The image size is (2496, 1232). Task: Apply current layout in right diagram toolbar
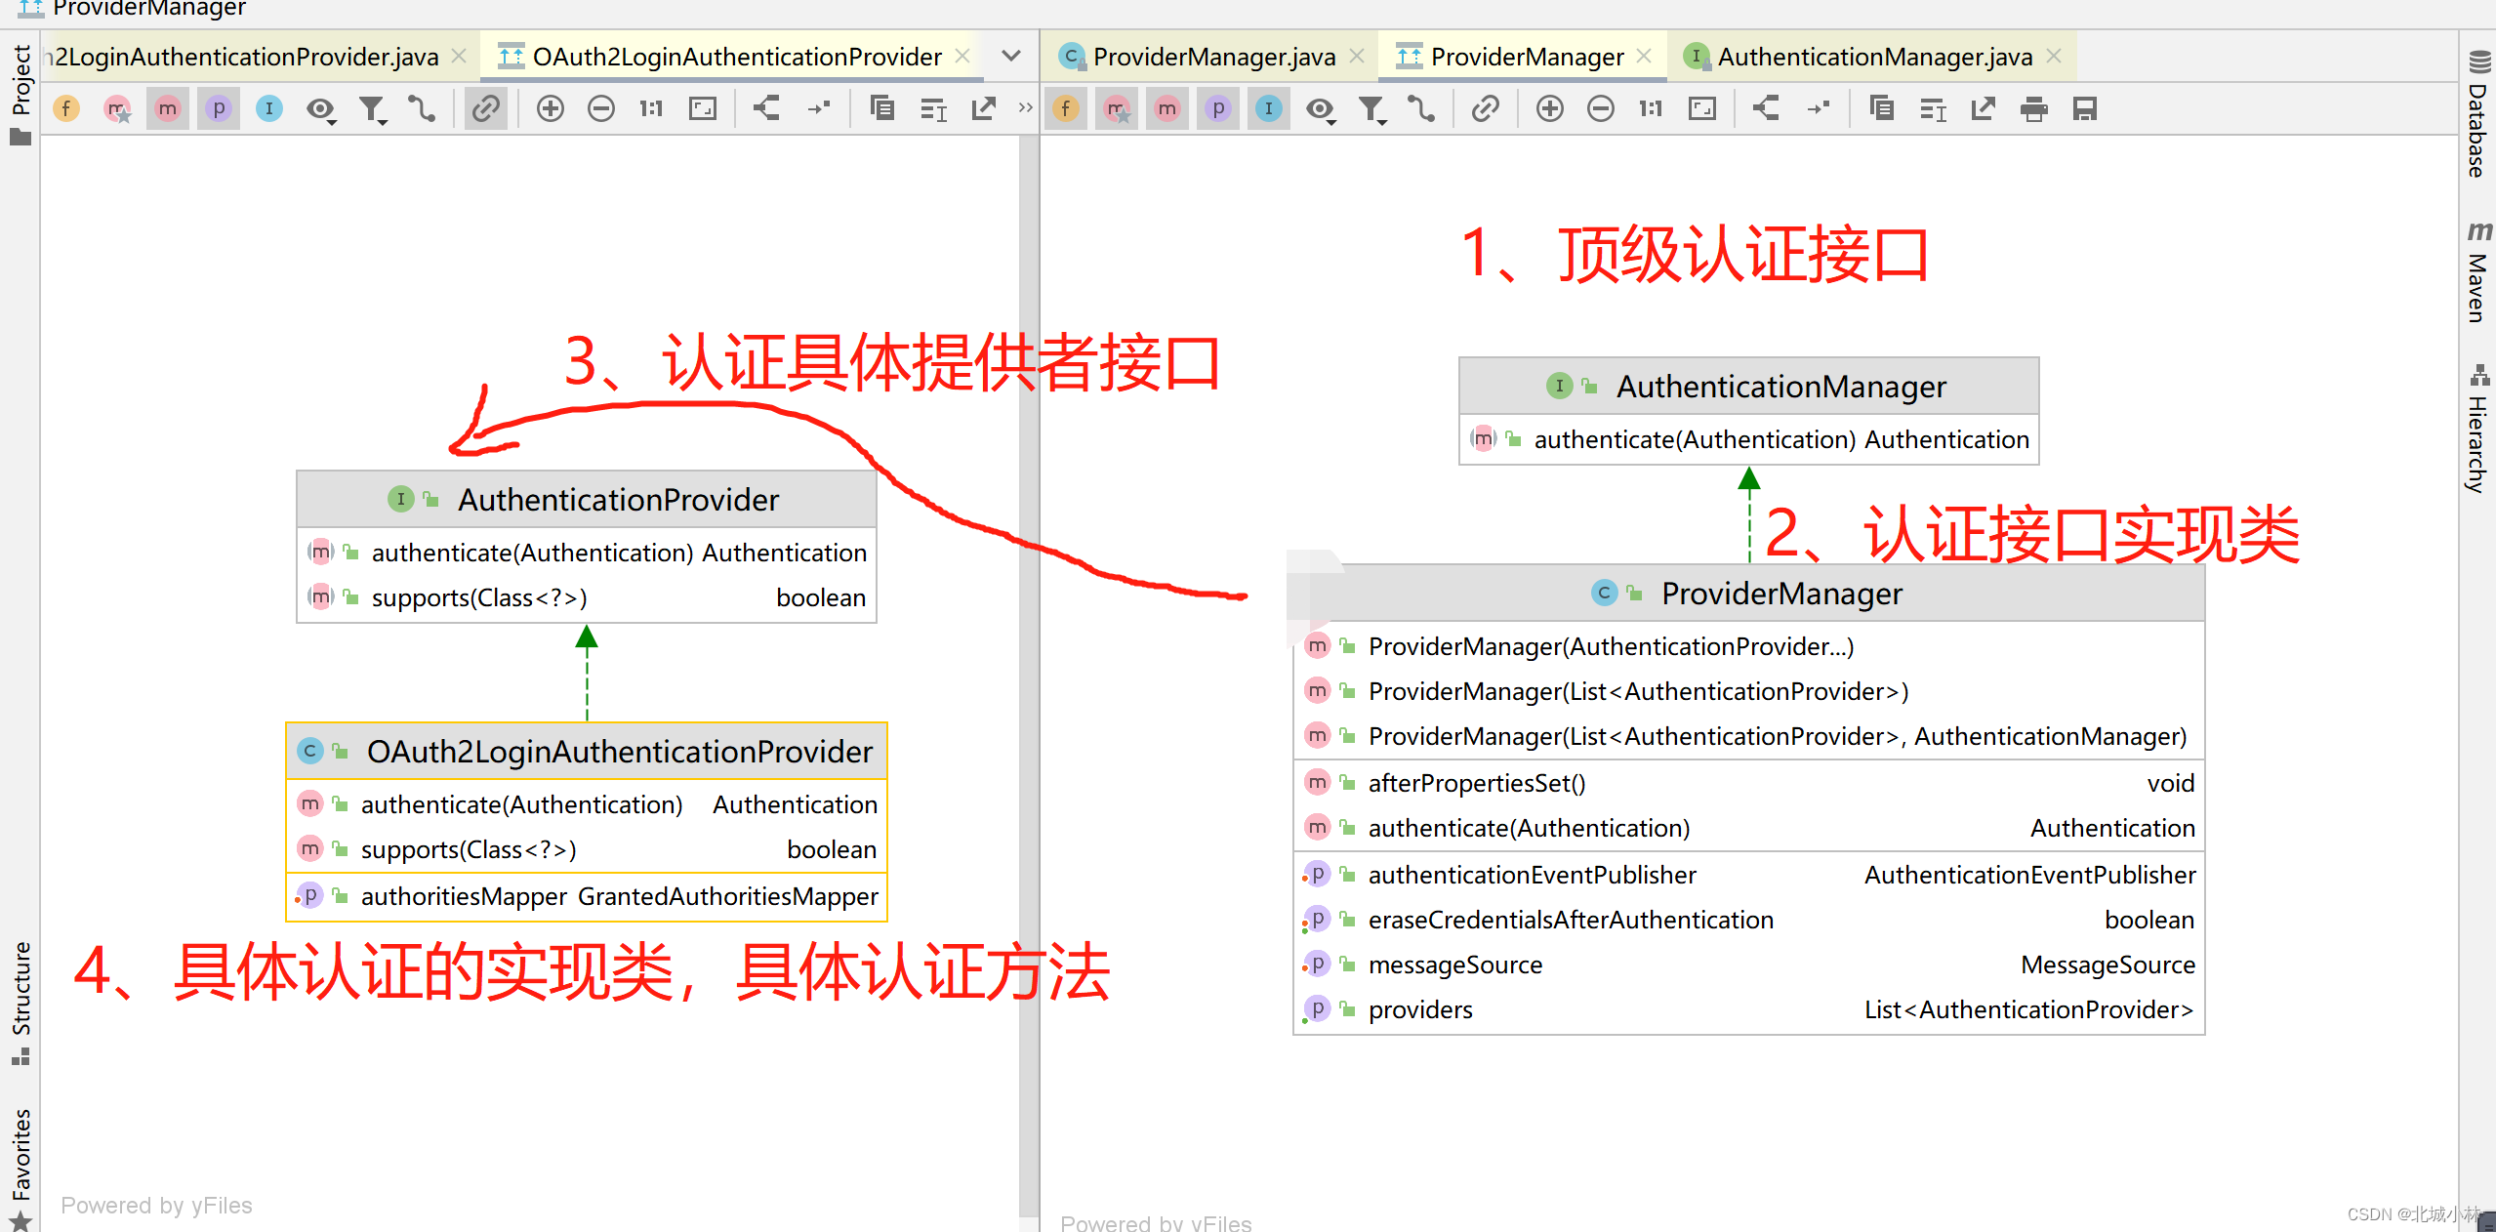click(1766, 108)
